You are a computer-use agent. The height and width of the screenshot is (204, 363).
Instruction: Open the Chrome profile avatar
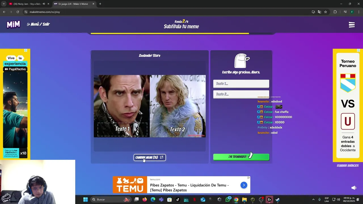point(352,12)
